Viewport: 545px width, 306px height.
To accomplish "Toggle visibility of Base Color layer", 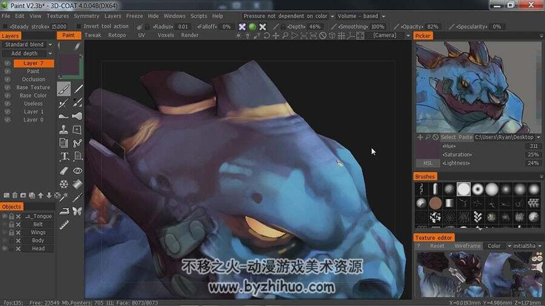I will coord(7,96).
